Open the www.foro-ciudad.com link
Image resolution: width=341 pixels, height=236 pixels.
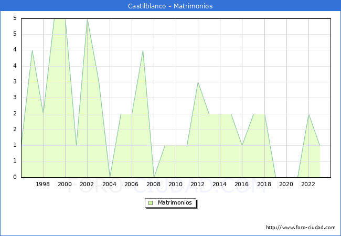pyautogui.click(x=301, y=227)
